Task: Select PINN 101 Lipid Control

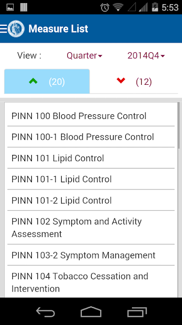Action: coord(91,158)
